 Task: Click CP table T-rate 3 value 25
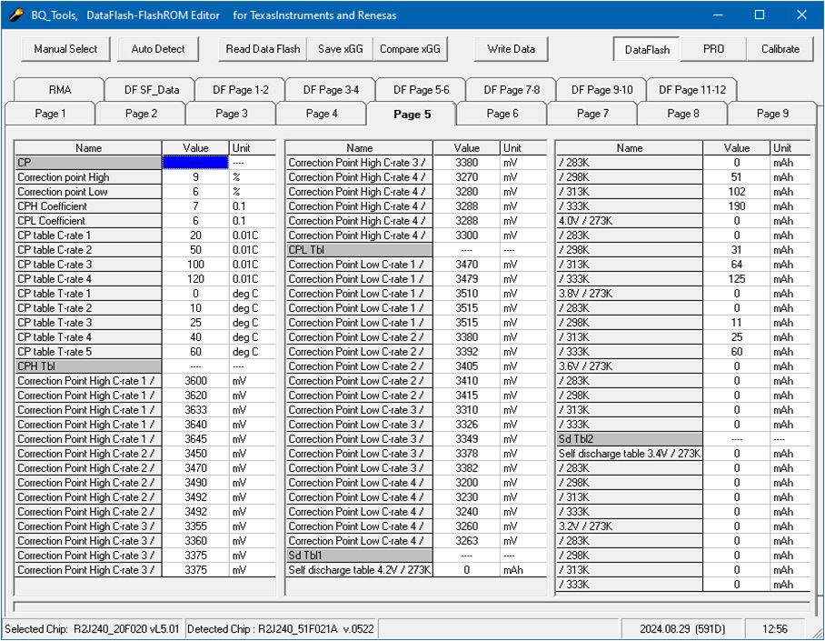(195, 323)
